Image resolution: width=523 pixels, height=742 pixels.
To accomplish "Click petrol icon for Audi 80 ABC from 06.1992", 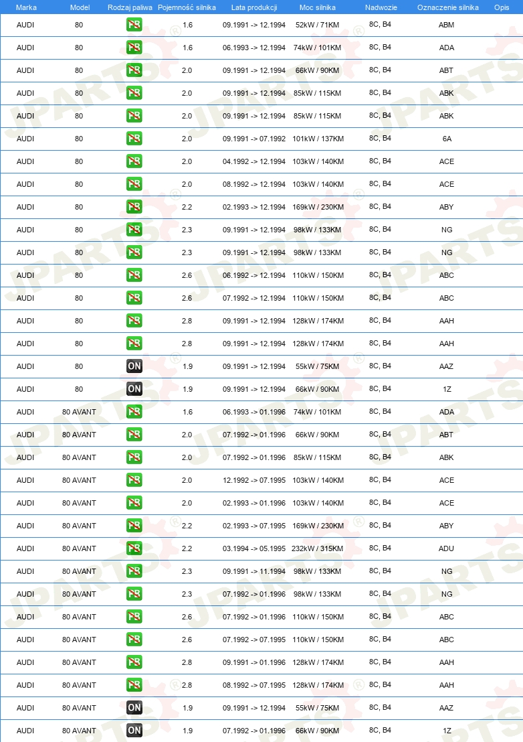I will (x=134, y=275).
